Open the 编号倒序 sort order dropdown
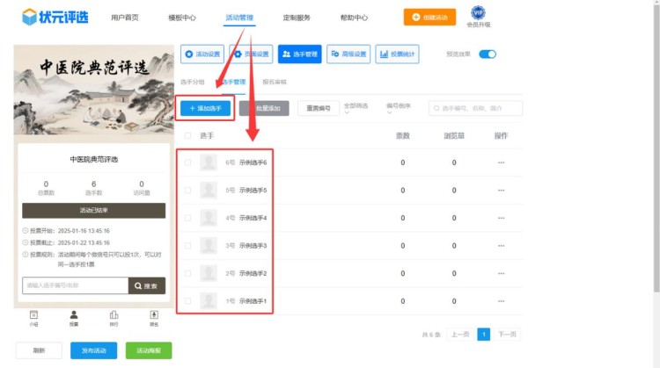The width and height of the screenshot is (660, 368). [400, 107]
